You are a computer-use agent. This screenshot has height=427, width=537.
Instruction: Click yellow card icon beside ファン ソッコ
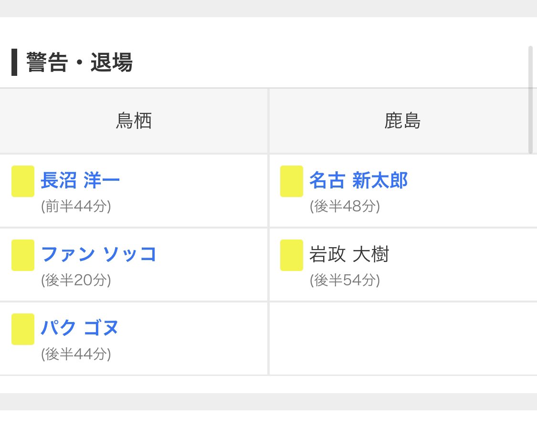23,255
